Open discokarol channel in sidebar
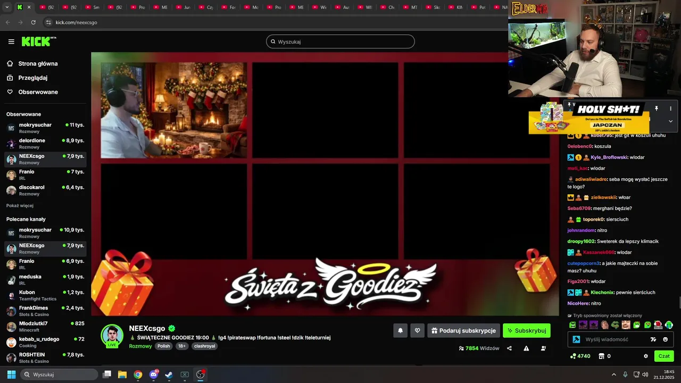 click(45, 190)
